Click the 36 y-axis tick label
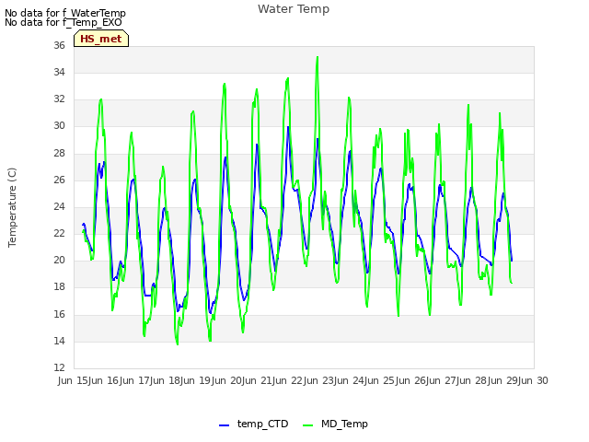 59,45
